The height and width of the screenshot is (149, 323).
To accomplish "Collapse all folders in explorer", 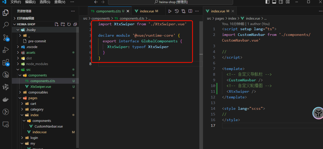I will (x=75, y=24).
